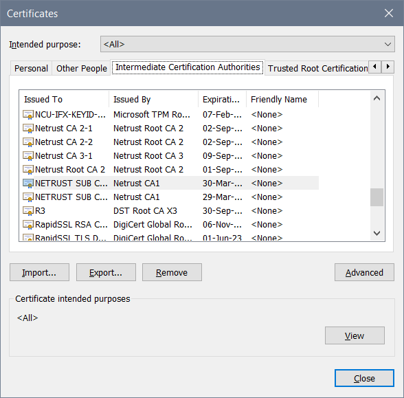Switch to the Other People tab
Viewport: 404px width, 398px height.
pyautogui.click(x=81, y=69)
